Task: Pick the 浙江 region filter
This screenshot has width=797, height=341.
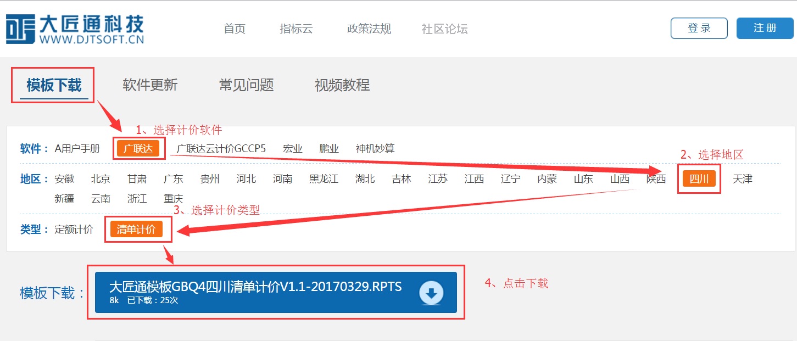Action: click(137, 198)
